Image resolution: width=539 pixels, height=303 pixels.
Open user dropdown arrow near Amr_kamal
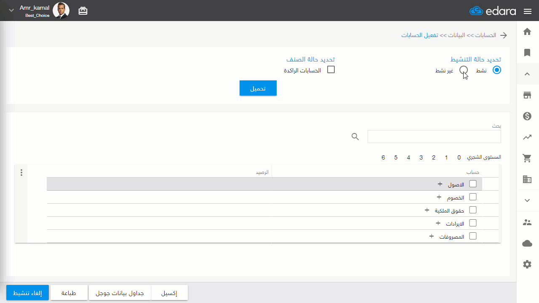pyautogui.click(x=11, y=11)
